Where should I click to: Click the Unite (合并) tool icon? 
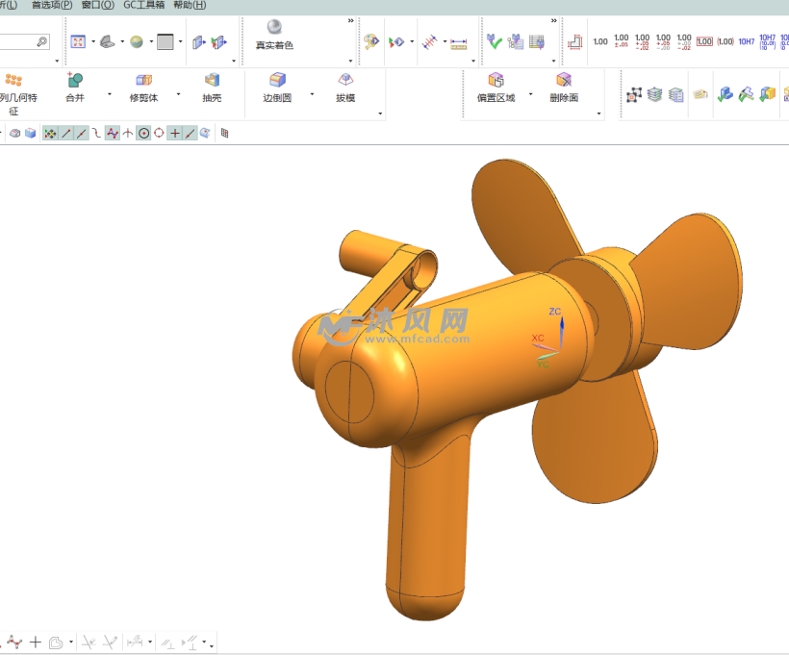pyautogui.click(x=74, y=81)
